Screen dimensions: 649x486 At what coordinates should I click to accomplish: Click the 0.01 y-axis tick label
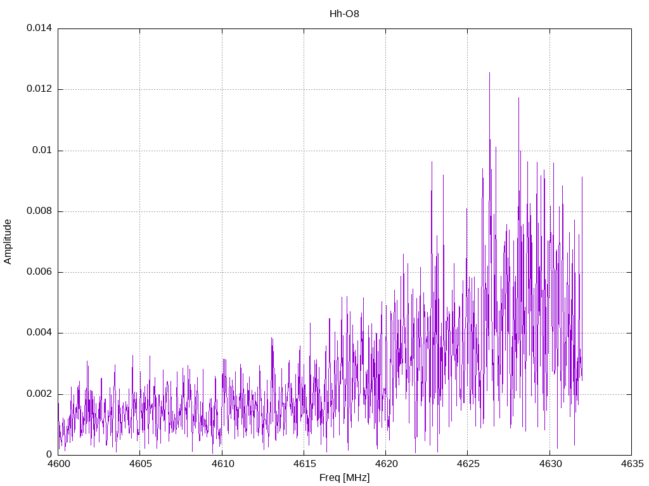coord(42,151)
